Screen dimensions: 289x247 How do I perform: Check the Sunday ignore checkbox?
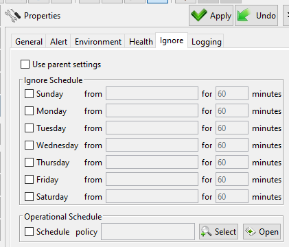pyautogui.click(x=29, y=94)
